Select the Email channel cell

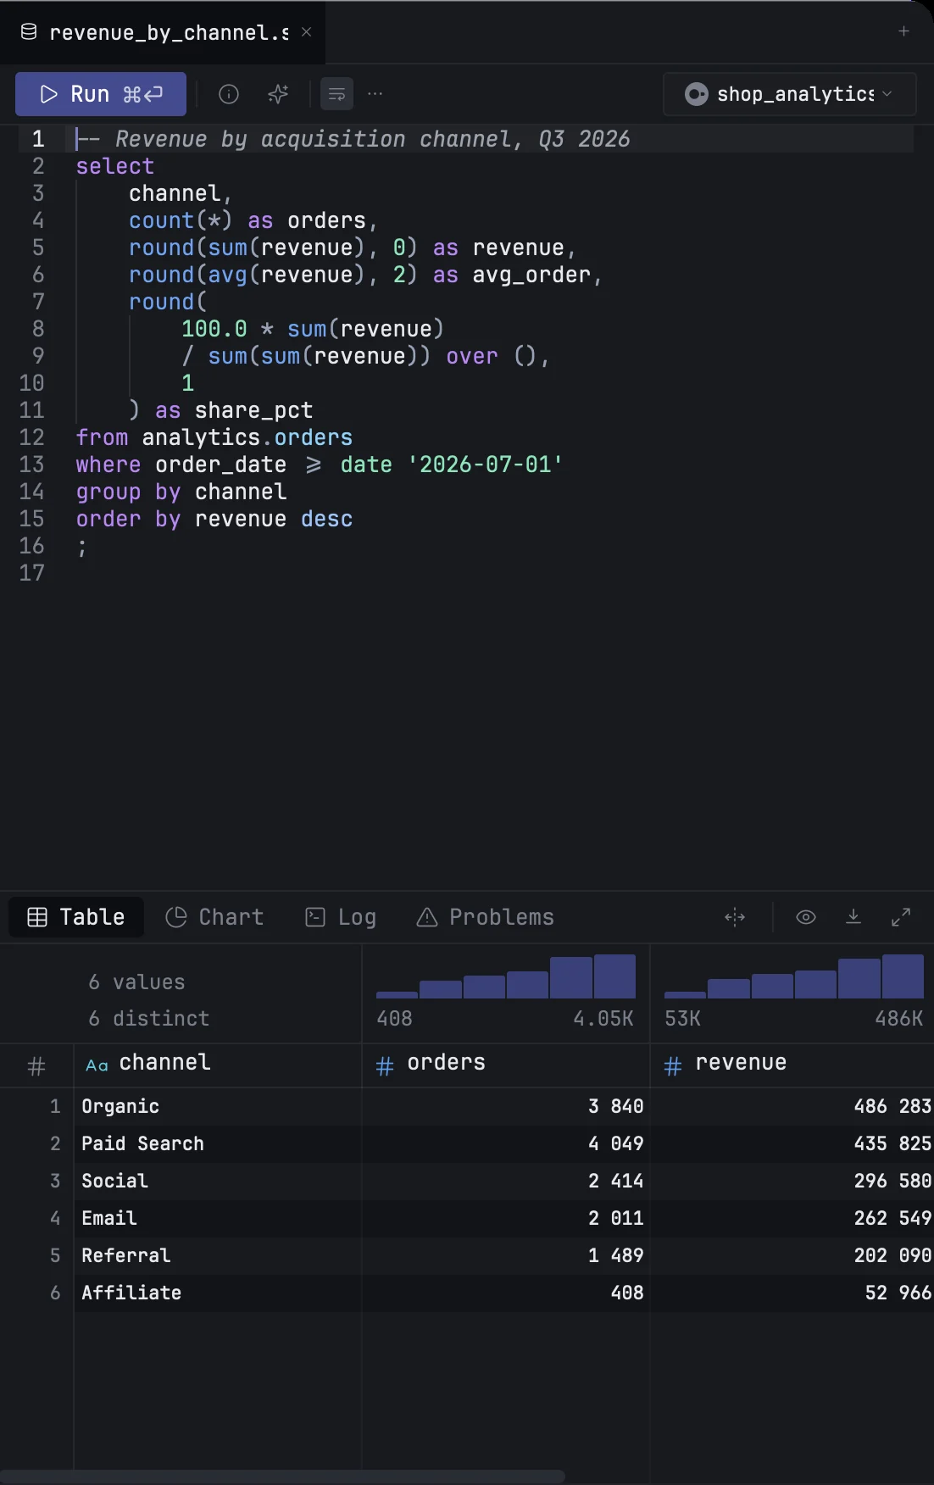[x=218, y=1218]
